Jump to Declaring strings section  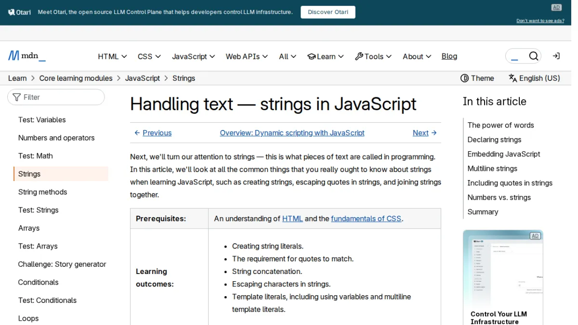pyautogui.click(x=495, y=140)
